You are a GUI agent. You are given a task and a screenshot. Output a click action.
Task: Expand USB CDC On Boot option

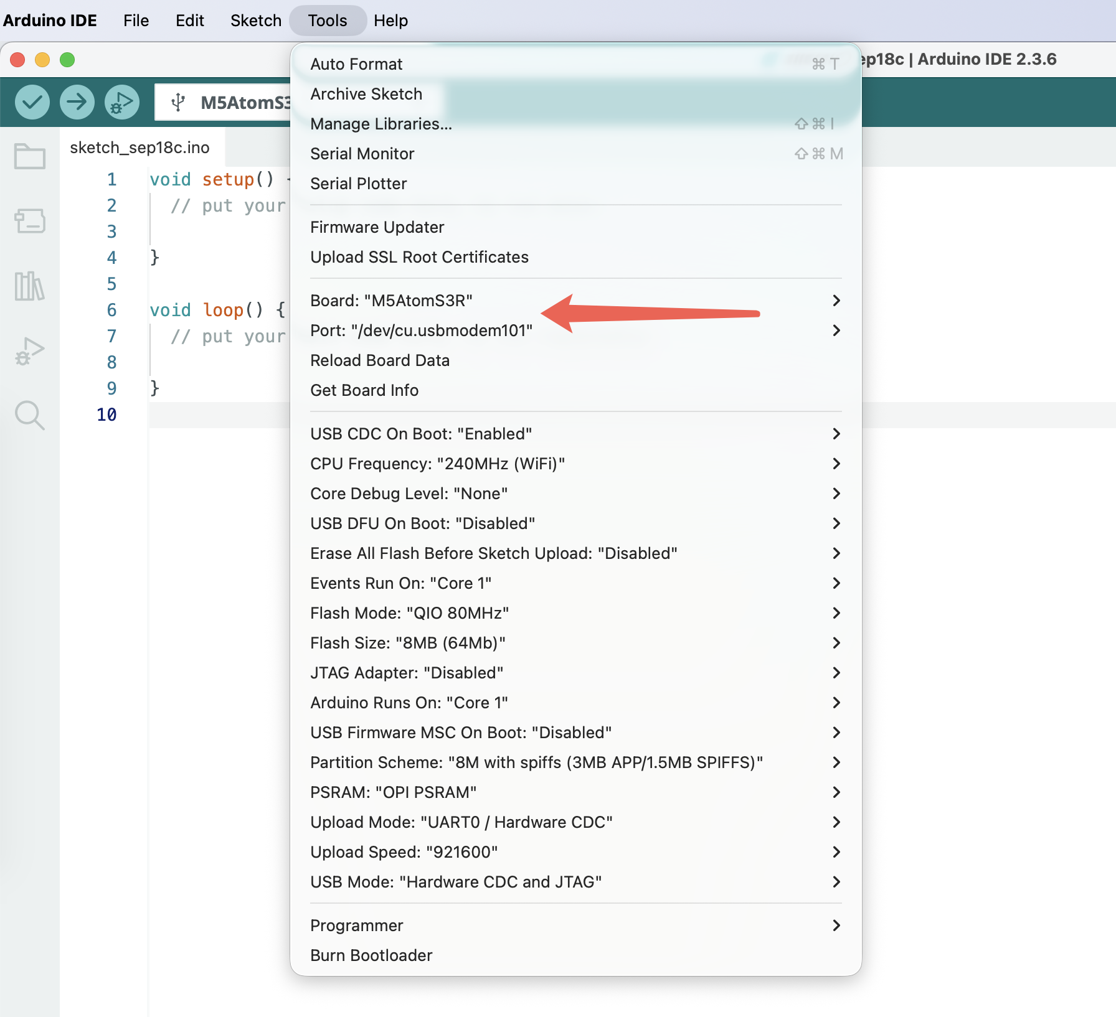point(576,434)
